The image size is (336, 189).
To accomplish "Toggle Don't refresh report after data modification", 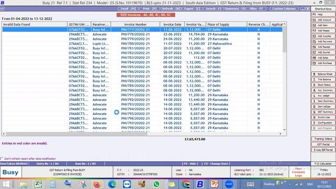I will coord(2,159).
